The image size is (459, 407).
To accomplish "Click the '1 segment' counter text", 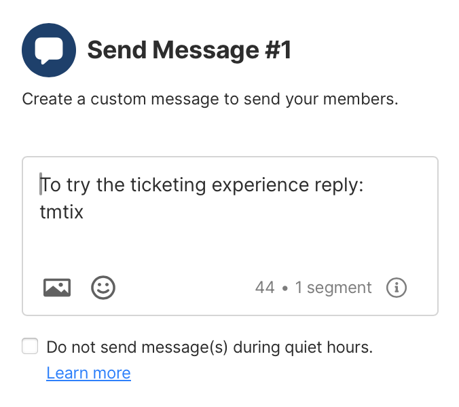I will coord(333,288).
